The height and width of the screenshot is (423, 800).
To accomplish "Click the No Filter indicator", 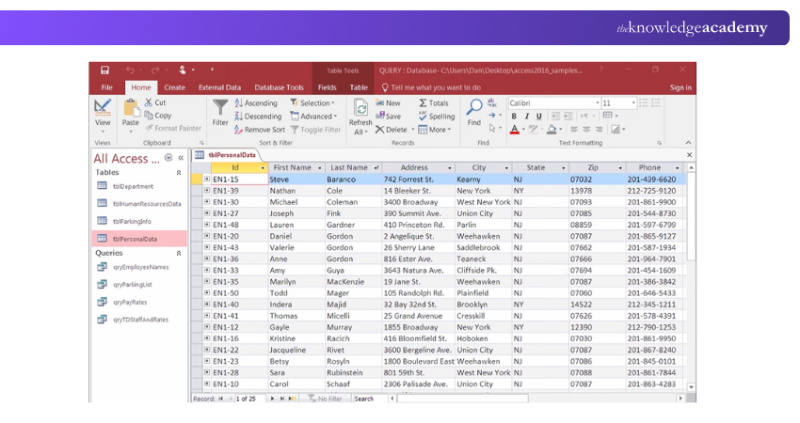I will 325,399.
